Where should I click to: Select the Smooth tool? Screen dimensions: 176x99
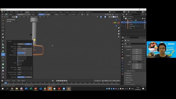pos(3,71)
